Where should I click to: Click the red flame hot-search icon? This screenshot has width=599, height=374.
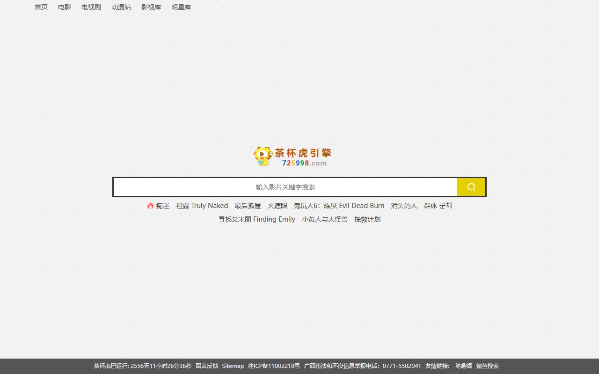[150, 206]
